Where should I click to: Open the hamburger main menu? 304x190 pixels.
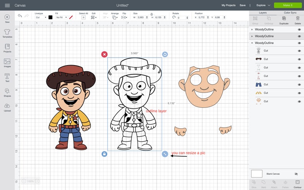click(7, 5)
